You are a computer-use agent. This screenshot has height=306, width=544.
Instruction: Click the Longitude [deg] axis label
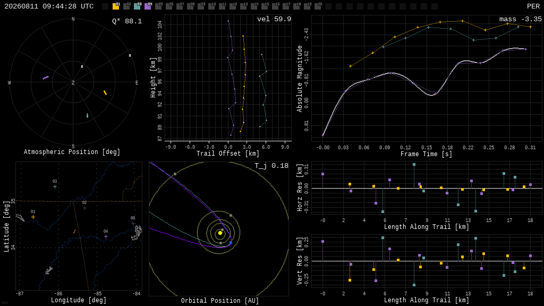click(x=79, y=300)
